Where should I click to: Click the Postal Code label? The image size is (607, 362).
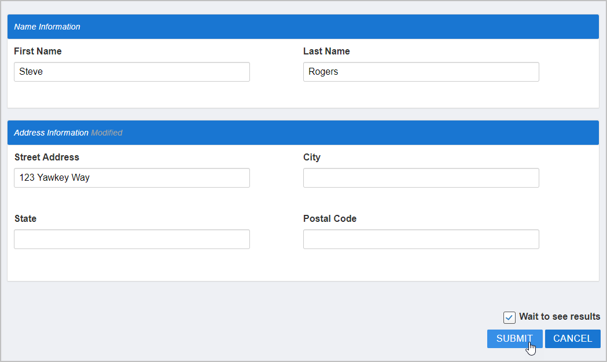[x=330, y=218]
